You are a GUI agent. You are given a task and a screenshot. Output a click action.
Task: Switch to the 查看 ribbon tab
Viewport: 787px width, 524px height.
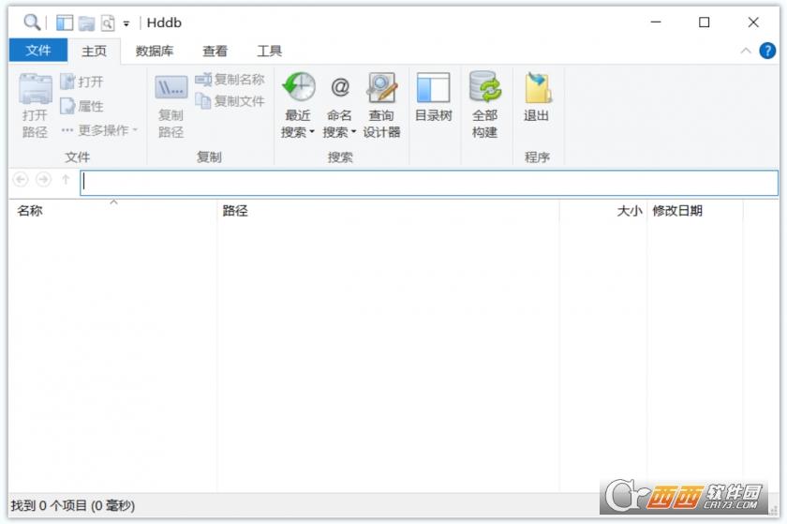point(215,51)
